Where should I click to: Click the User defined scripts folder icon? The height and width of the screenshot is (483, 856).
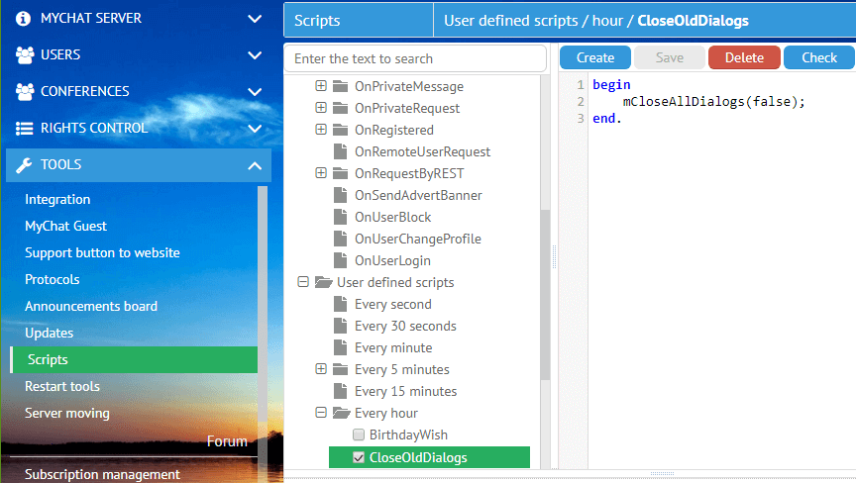pyautogui.click(x=323, y=283)
